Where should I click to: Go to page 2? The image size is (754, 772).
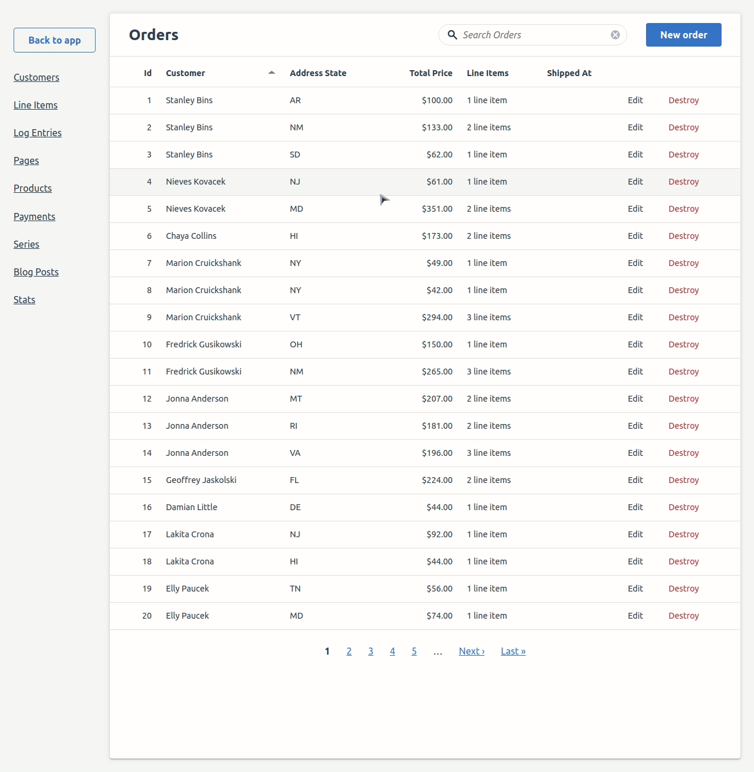349,651
